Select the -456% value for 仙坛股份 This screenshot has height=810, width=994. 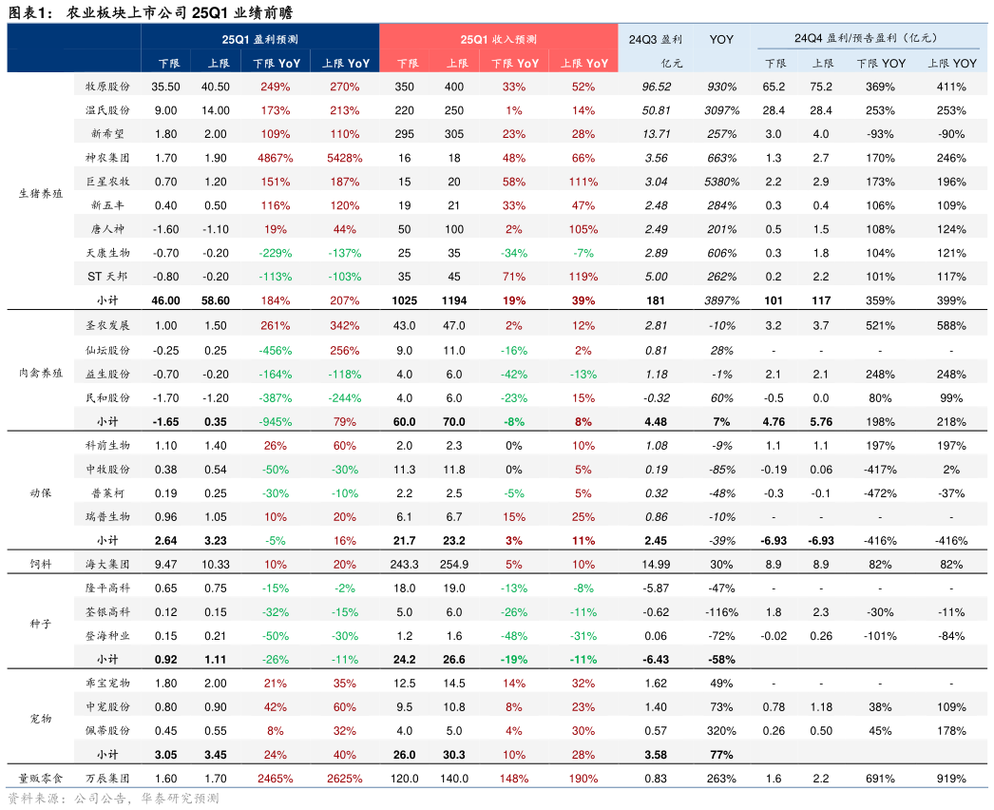[x=276, y=350]
